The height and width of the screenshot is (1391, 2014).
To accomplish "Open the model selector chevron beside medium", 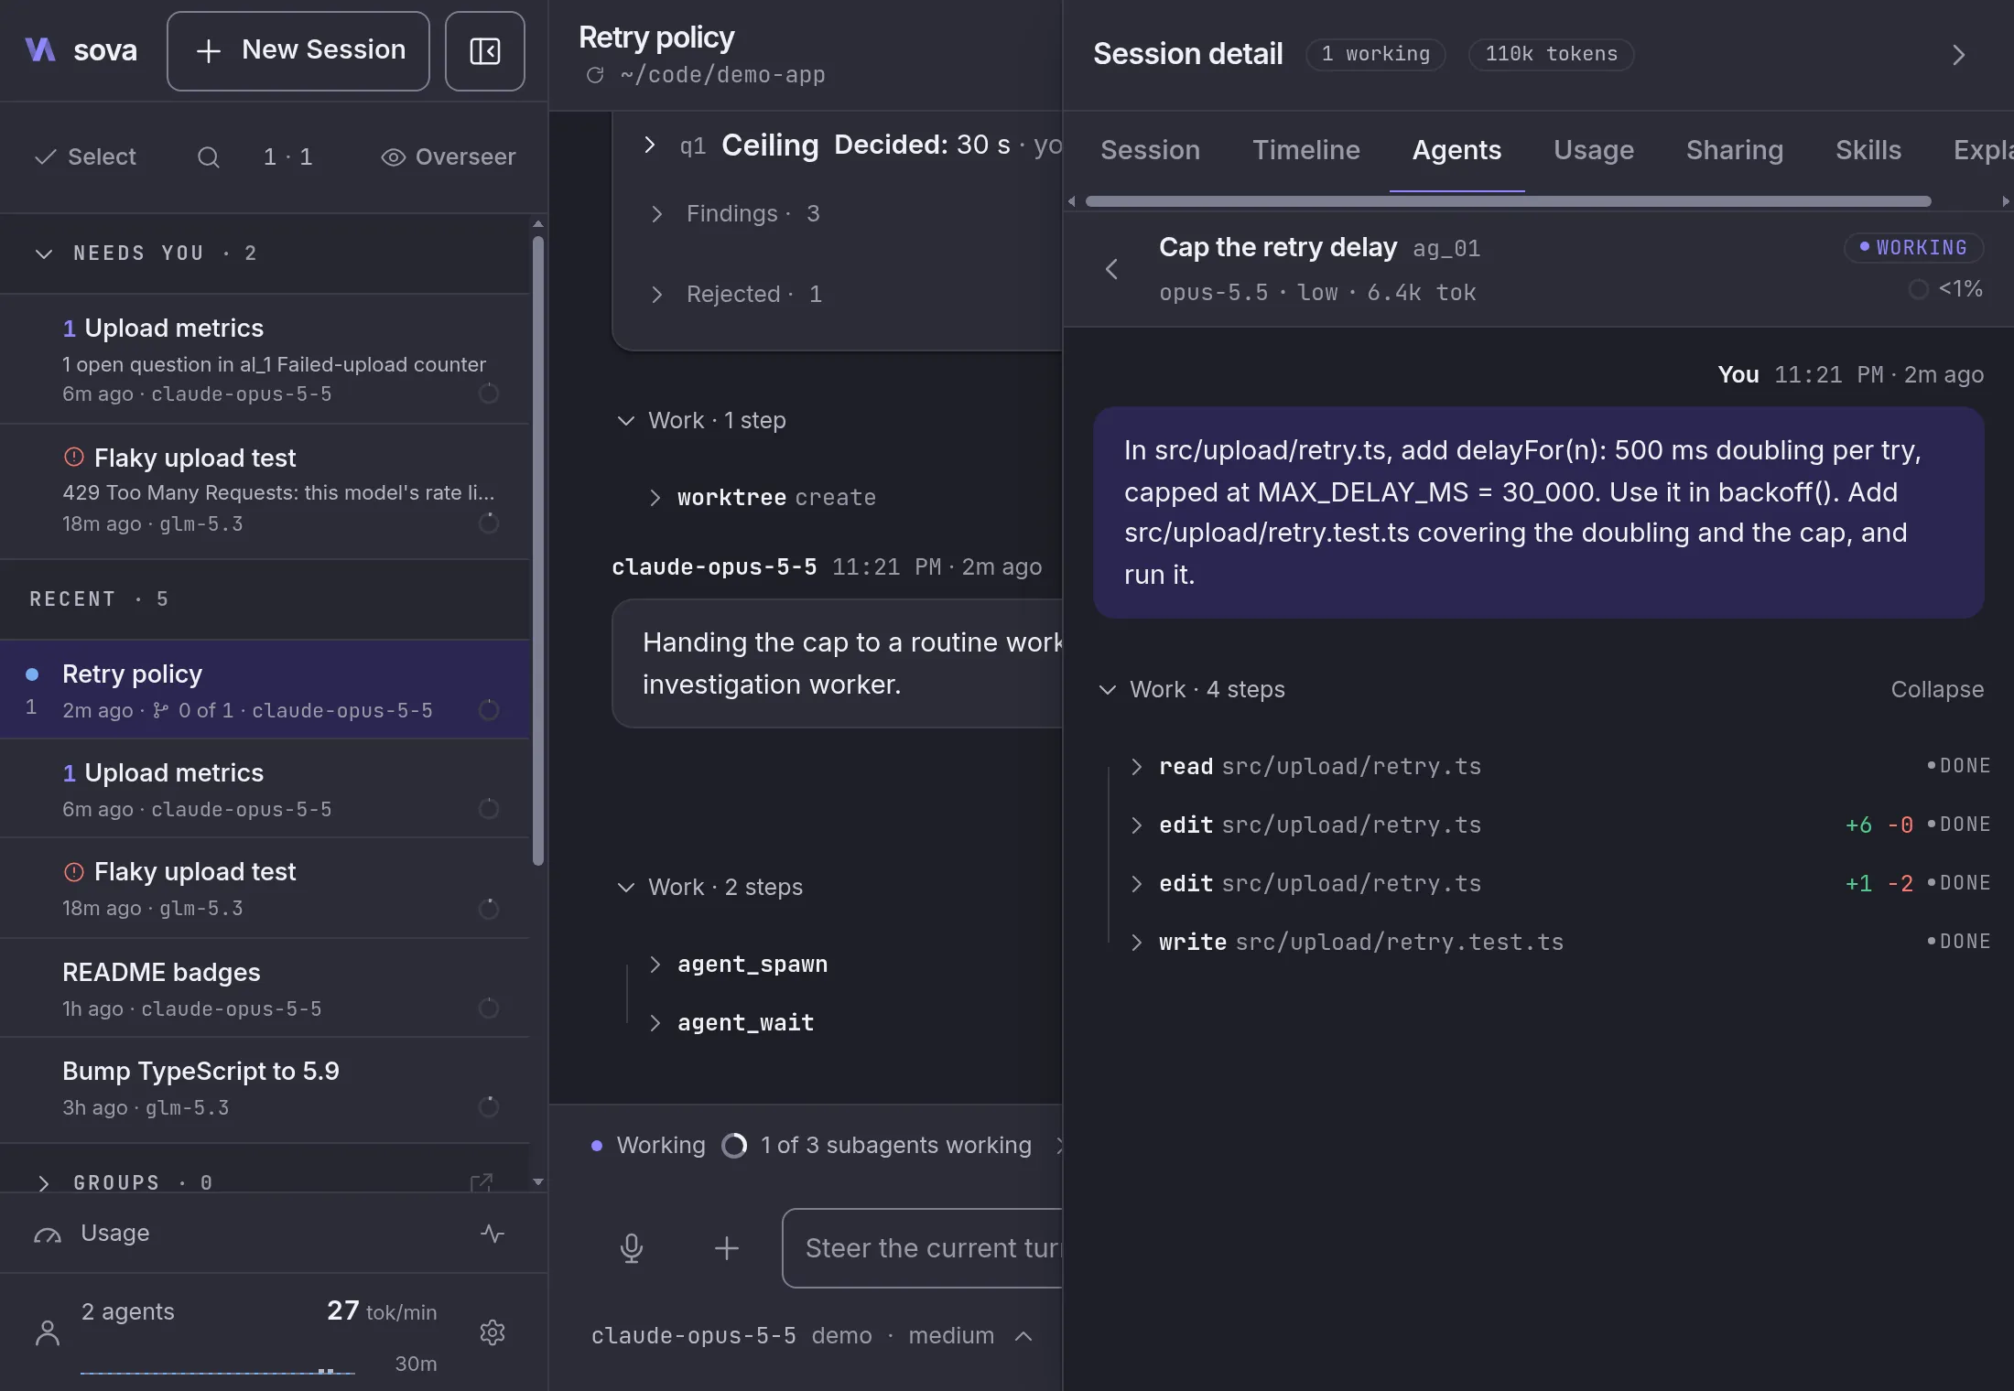I will tap(1024, 1336).
